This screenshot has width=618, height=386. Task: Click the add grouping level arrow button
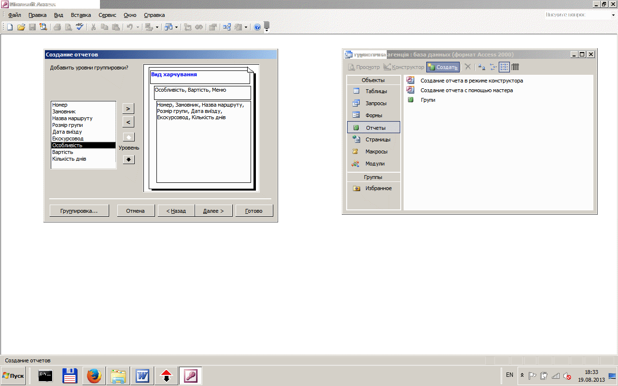pos(128,109)
